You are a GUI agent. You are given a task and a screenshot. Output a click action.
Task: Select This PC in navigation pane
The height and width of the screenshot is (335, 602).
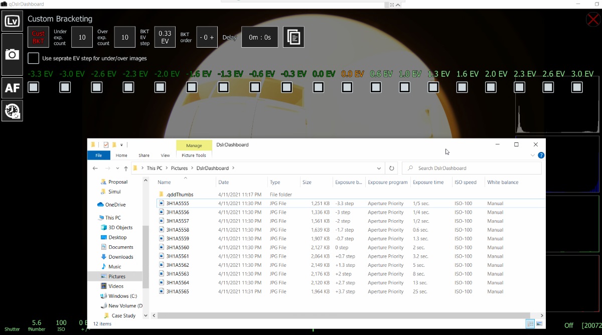coord(113,218)
